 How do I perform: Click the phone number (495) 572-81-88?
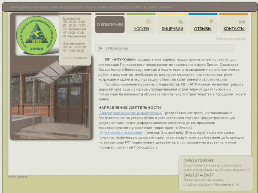pos(198,160)
